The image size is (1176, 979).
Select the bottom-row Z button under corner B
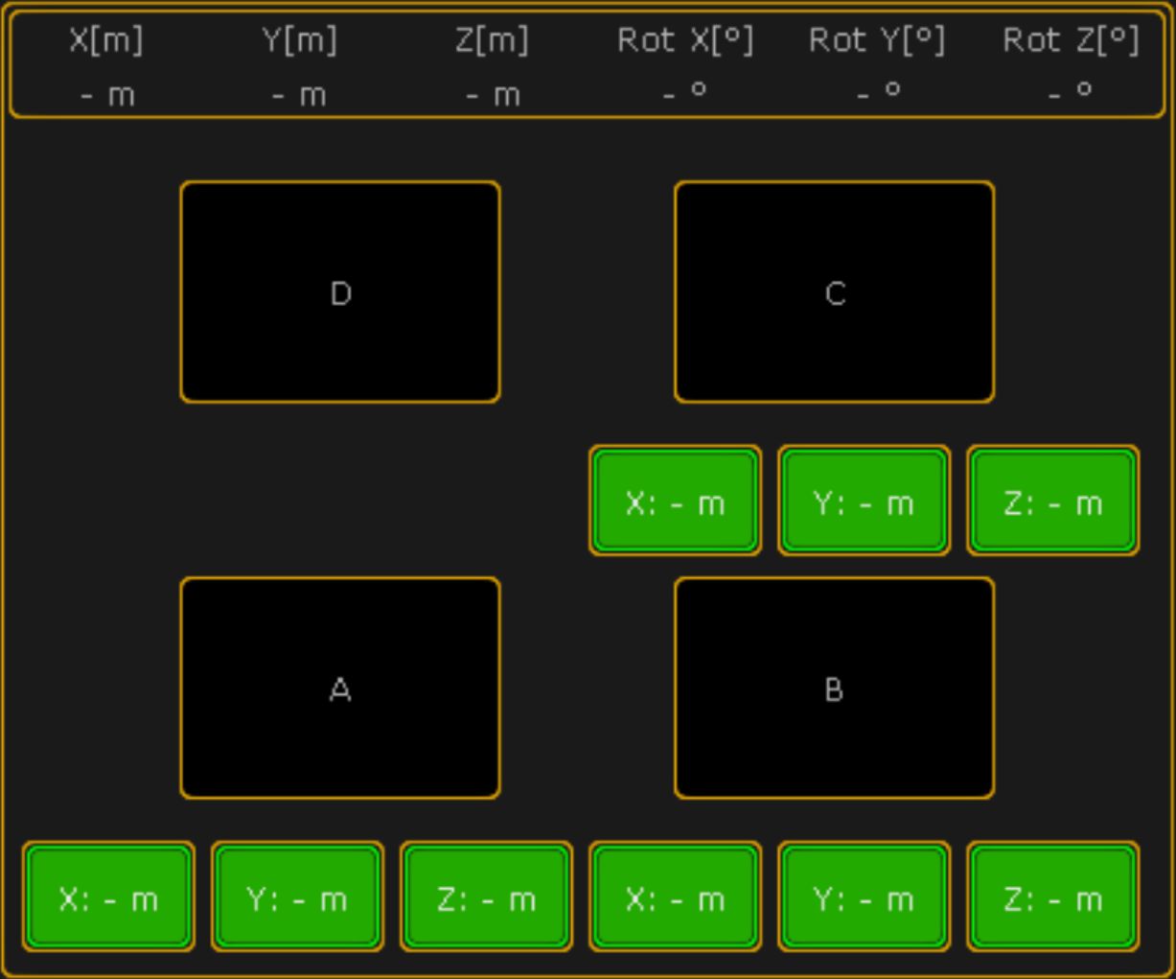[x=1052, y=897]
